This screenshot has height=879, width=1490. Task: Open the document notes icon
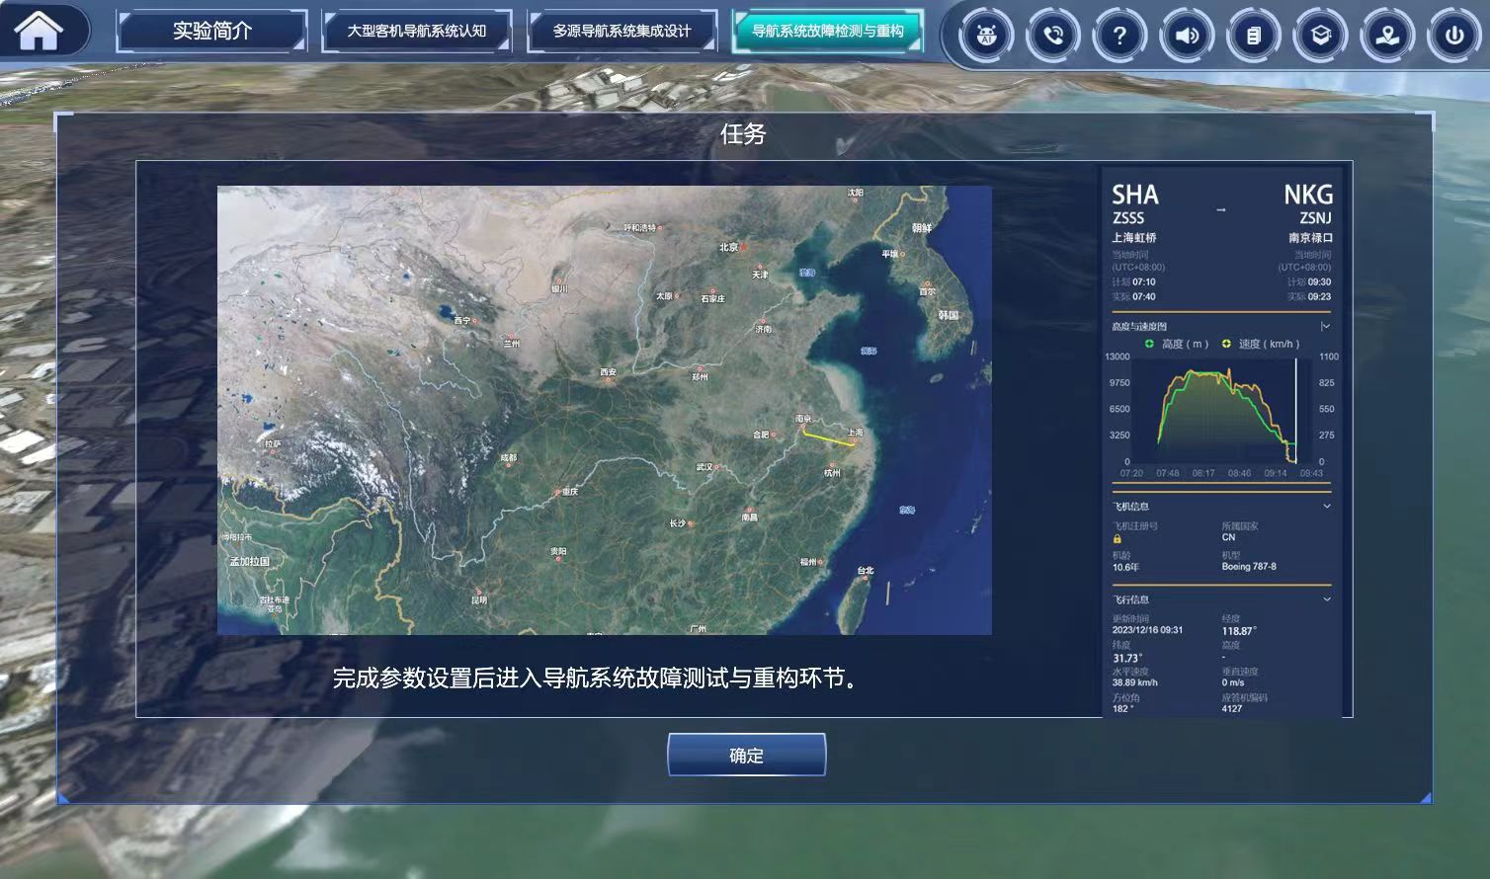tap(1253, 37)
